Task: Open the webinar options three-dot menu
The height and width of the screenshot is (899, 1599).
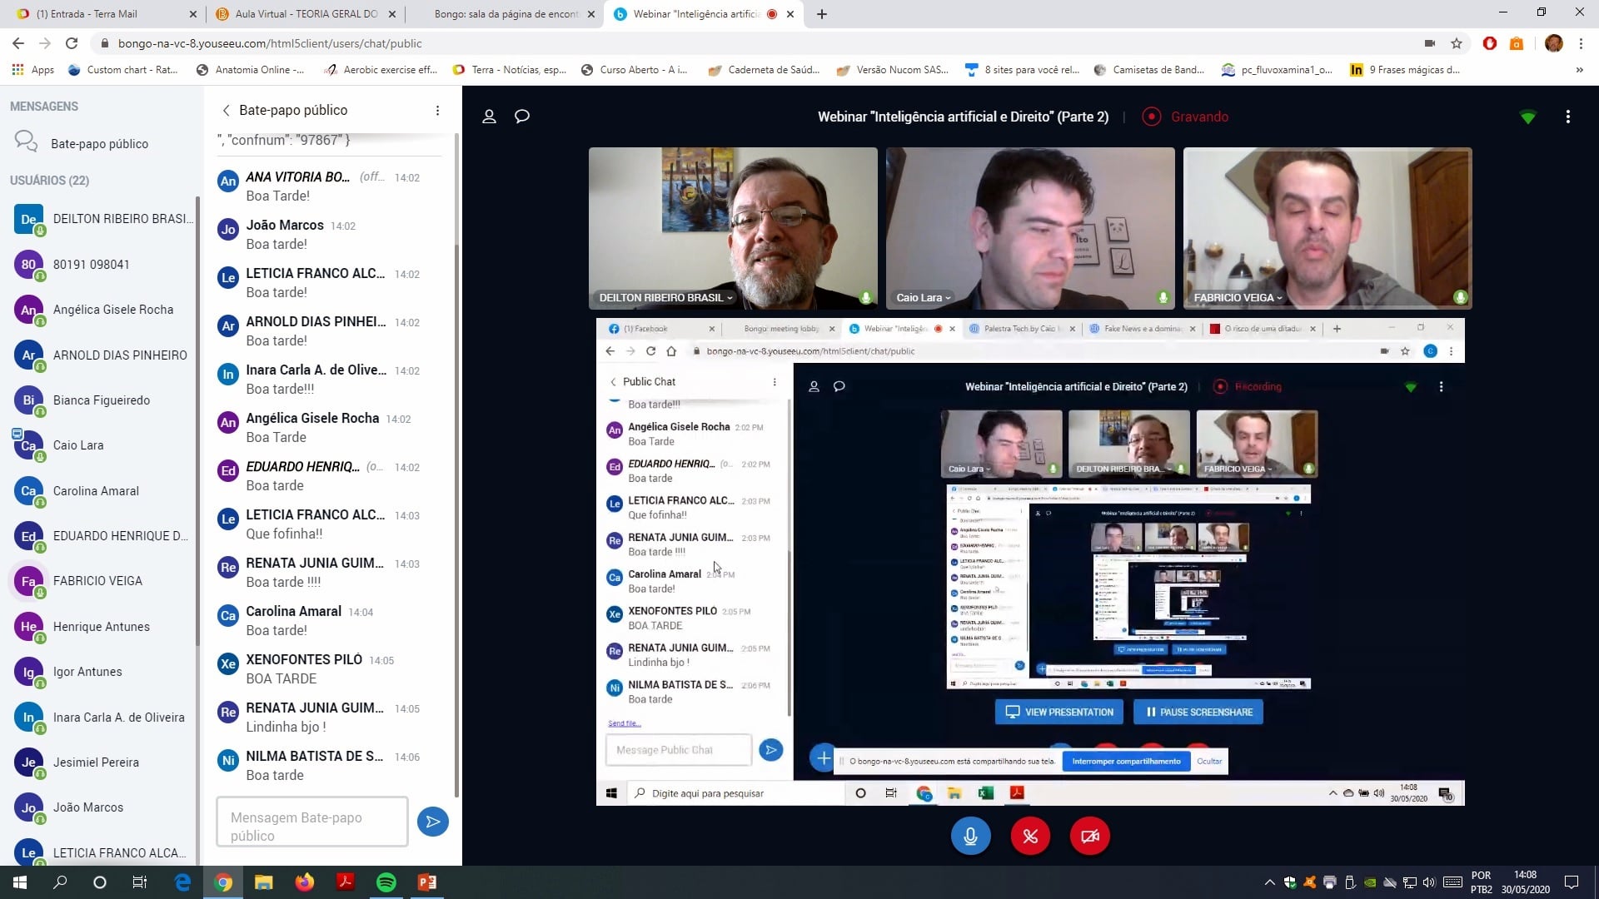Action: 1569,117
